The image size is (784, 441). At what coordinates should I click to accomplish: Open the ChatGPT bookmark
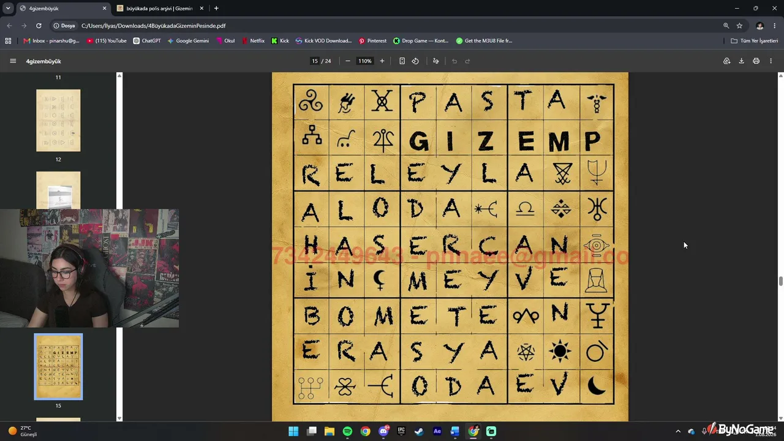(147, 41)
